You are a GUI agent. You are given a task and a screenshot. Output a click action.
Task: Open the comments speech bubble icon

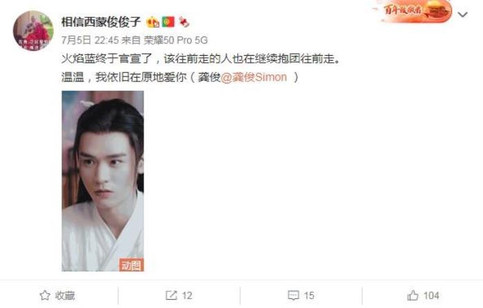(293, 296)
